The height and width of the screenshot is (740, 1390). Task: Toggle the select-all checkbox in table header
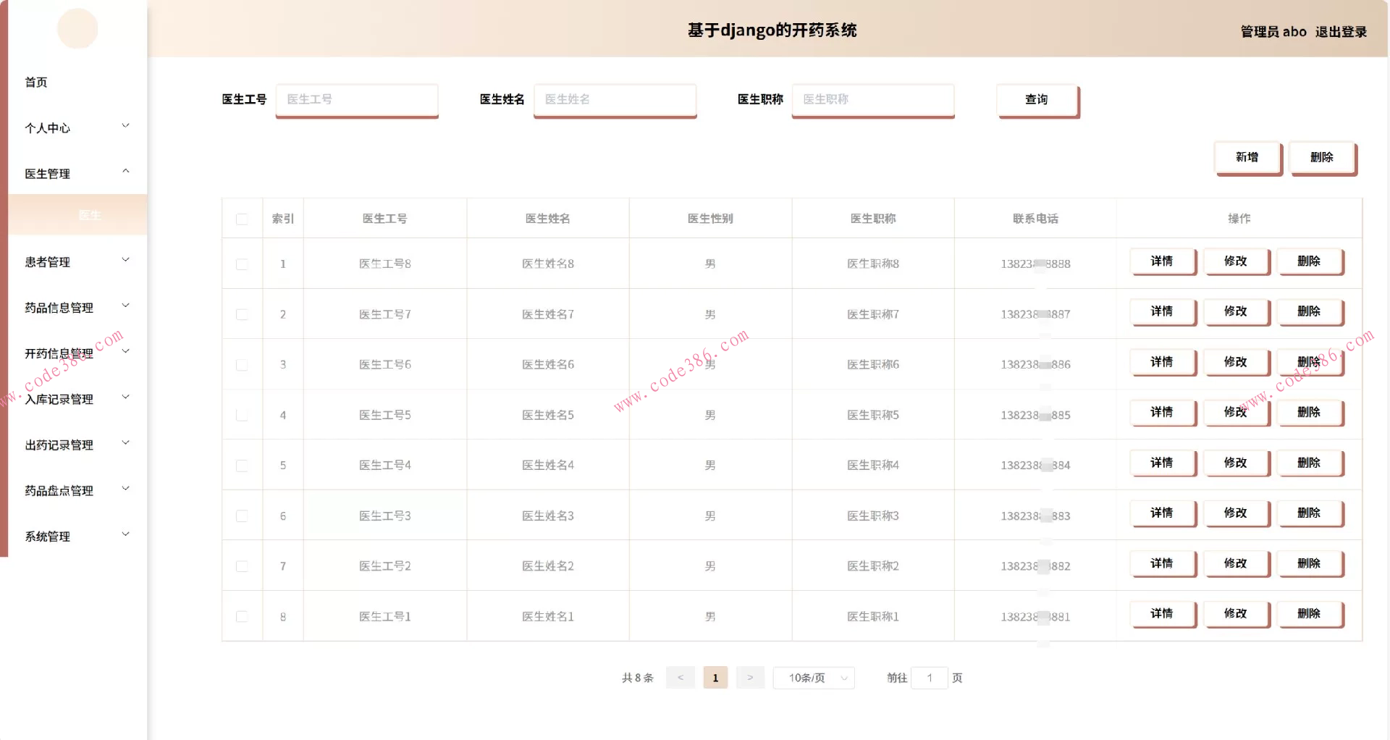click(x=242, y=218)
